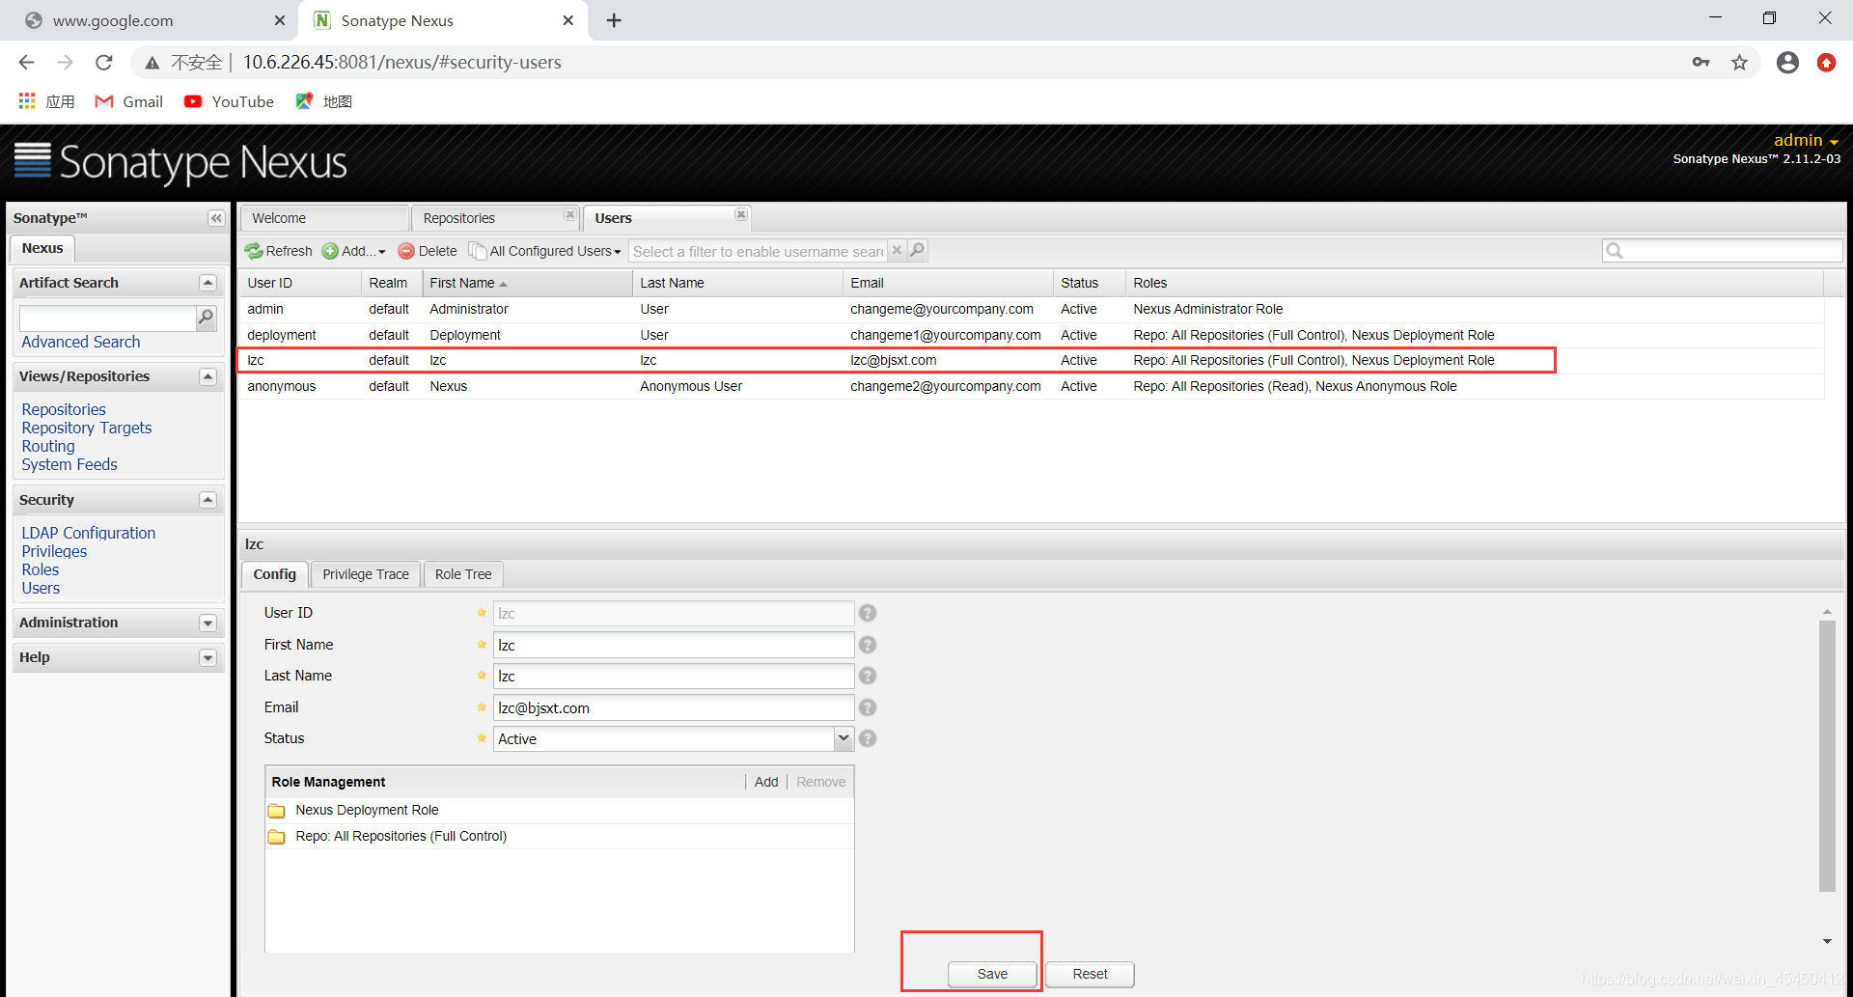Reload the browser page
1853x997 pixels.
pyautogui.click(x=104, y=63)
